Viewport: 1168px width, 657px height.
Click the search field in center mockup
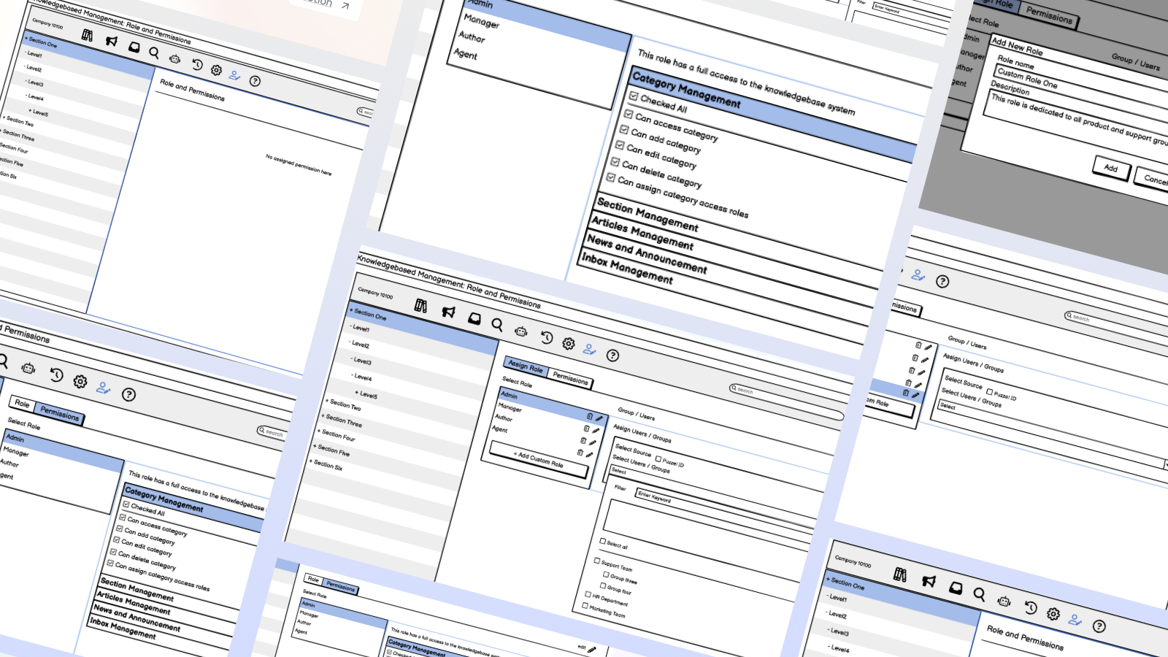(787, 403)
